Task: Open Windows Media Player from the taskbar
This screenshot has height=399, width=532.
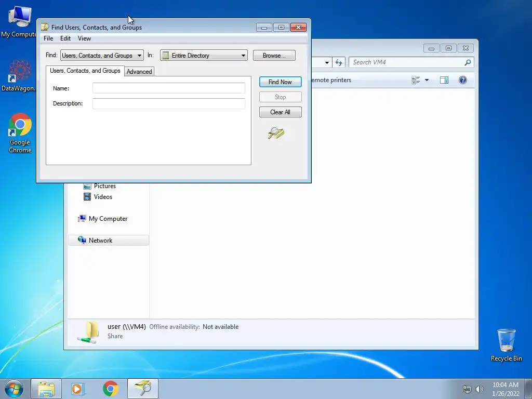Action: point(77,389)
